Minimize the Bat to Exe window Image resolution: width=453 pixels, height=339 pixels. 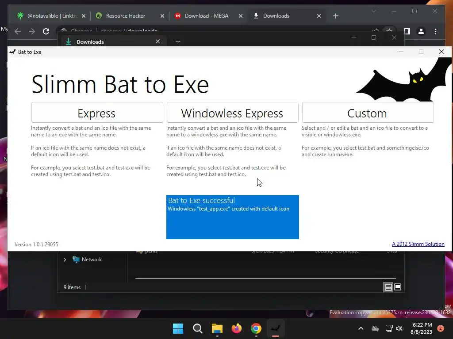401,52
